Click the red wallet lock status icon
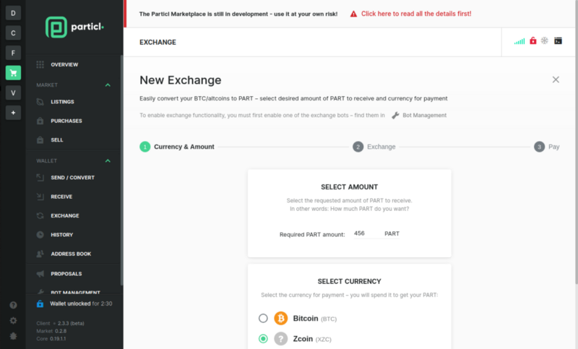Screen dimensions: 578x349 pos(532,40)
